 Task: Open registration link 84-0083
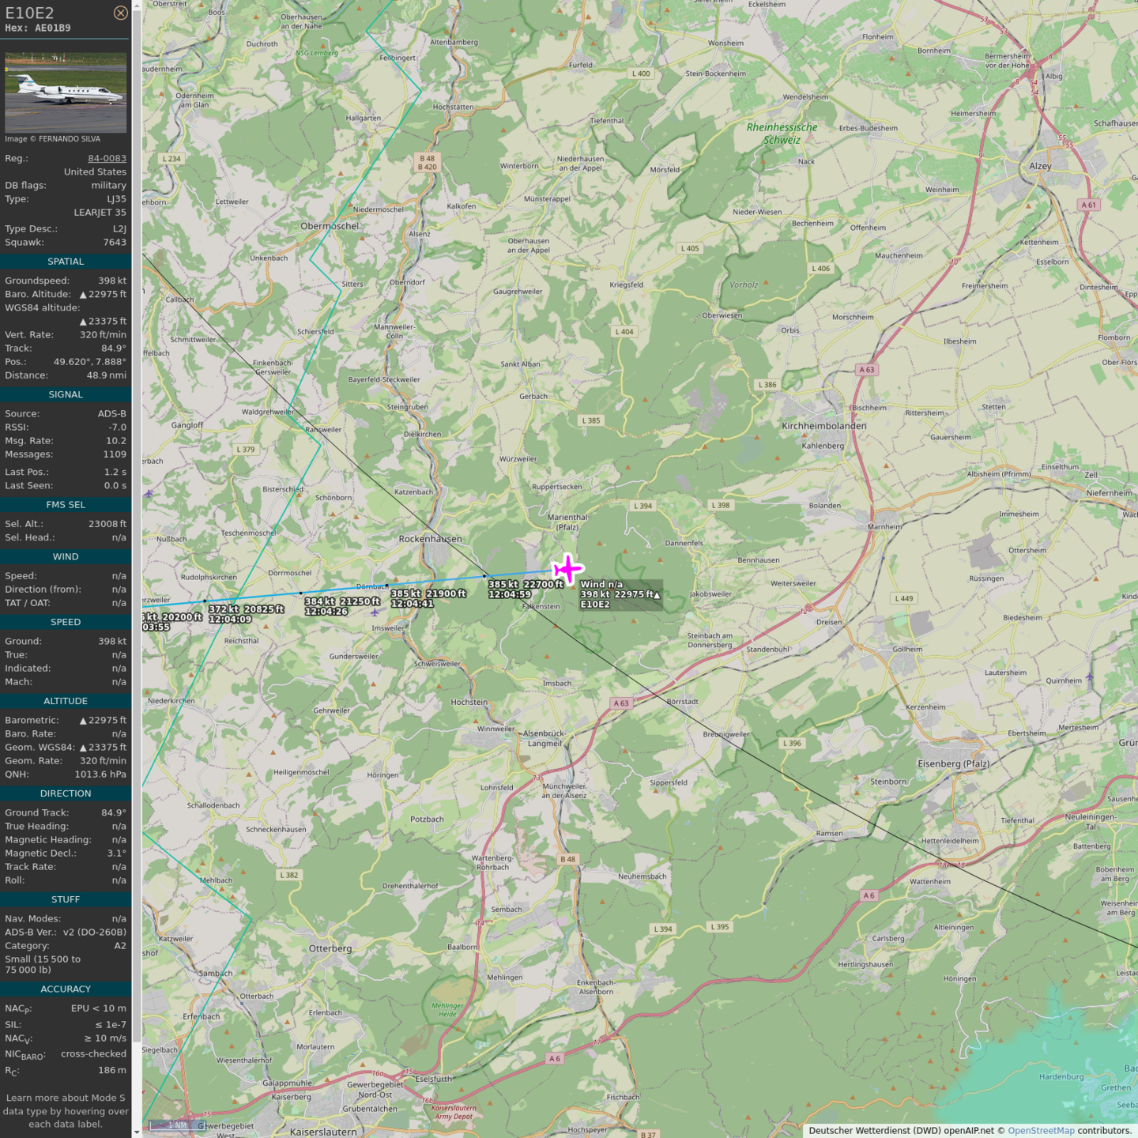(107, 158)
